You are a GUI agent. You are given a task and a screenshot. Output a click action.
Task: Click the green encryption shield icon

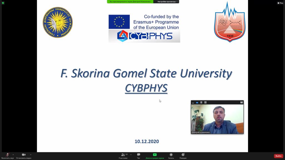pyautogui.click(x=3, y=3)
